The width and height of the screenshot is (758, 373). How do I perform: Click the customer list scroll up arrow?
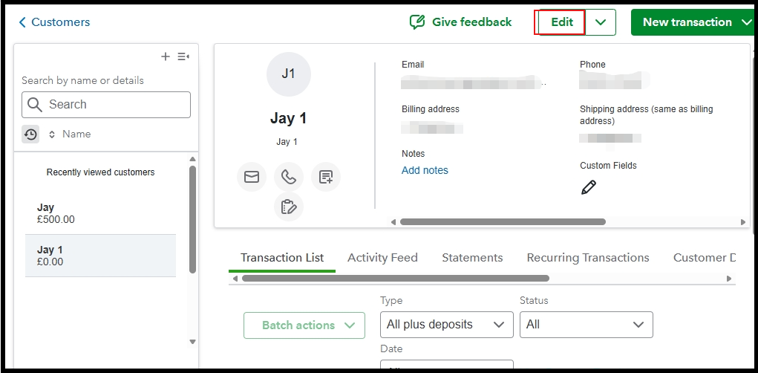(192, 159)
